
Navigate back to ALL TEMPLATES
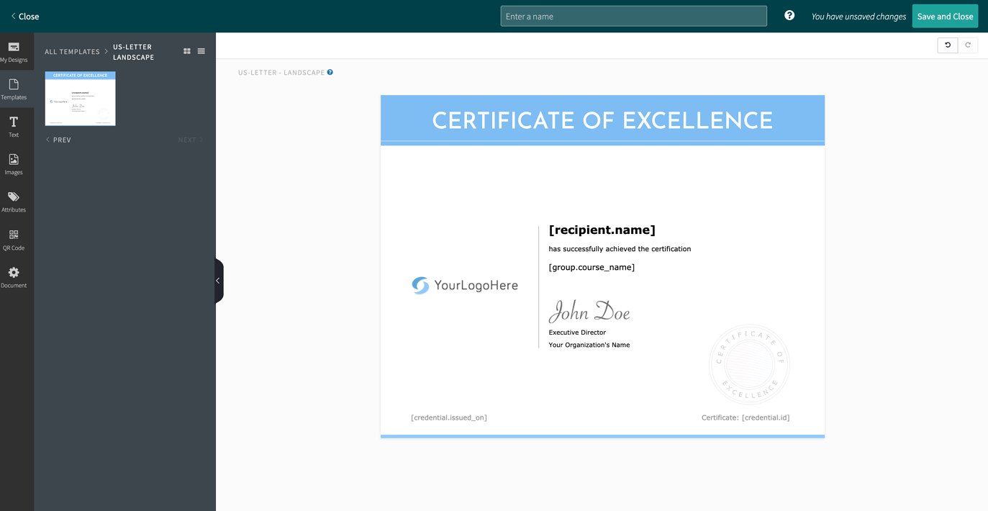72,51
